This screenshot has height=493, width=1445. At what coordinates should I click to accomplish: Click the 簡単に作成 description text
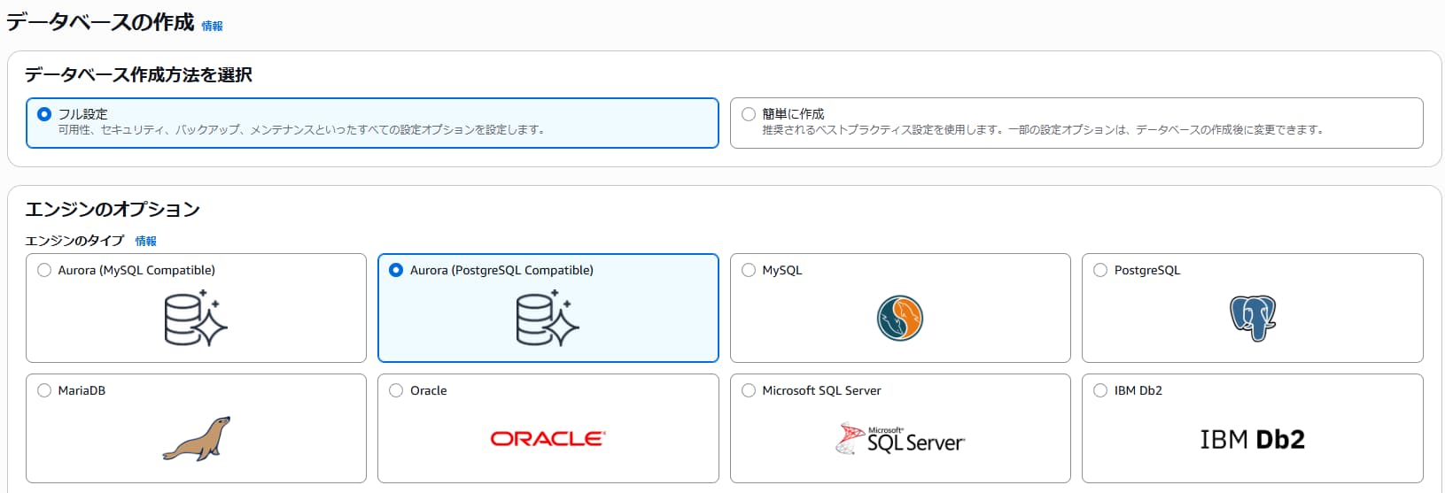tap(1043, 130)
